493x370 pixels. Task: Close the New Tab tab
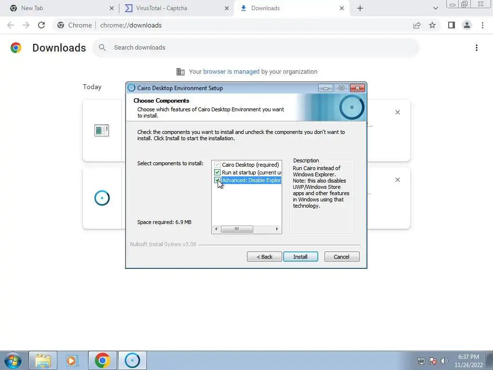coord(112,8)
